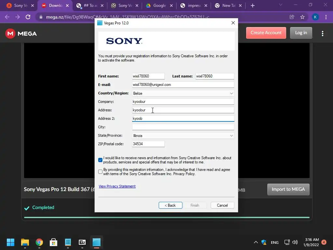Uncheck the receive news and information checkbox
The width and height of the screenshot is (333, 250).
point(100,160)
